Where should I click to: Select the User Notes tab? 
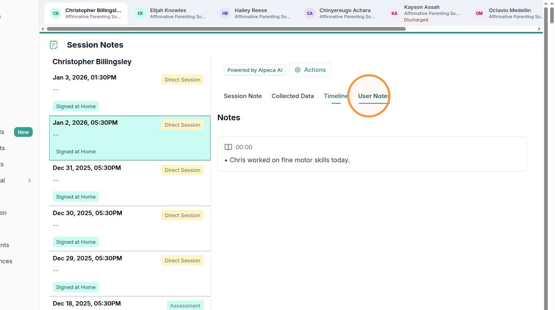tap(374, 96)
